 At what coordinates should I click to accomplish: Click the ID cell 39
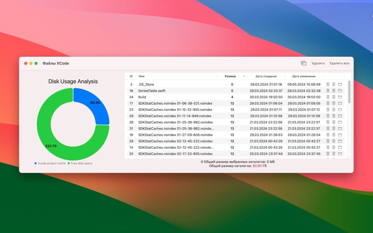click(x=131, y=116)
